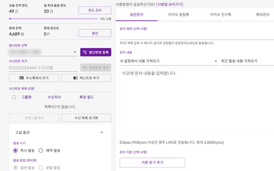
Task: Choose the 예약 발송 radio option
Action: pos(41,150)
